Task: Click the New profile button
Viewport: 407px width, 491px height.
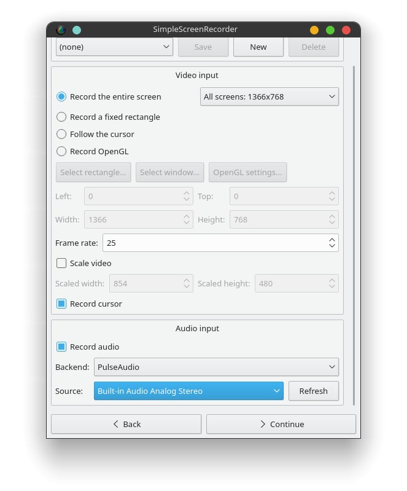Action: click(258, 47)
